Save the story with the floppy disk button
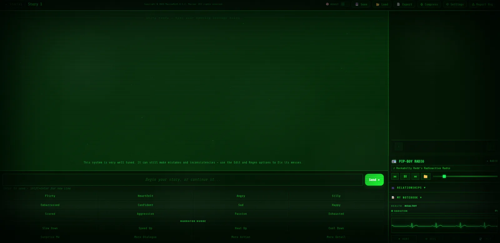The image size is (500, 243). click(x=361, y=4)
